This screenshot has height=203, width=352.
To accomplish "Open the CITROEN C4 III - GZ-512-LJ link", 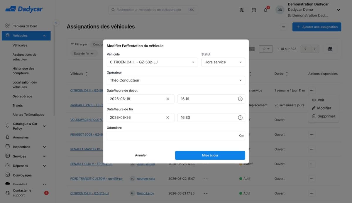I will pos(89,193).
